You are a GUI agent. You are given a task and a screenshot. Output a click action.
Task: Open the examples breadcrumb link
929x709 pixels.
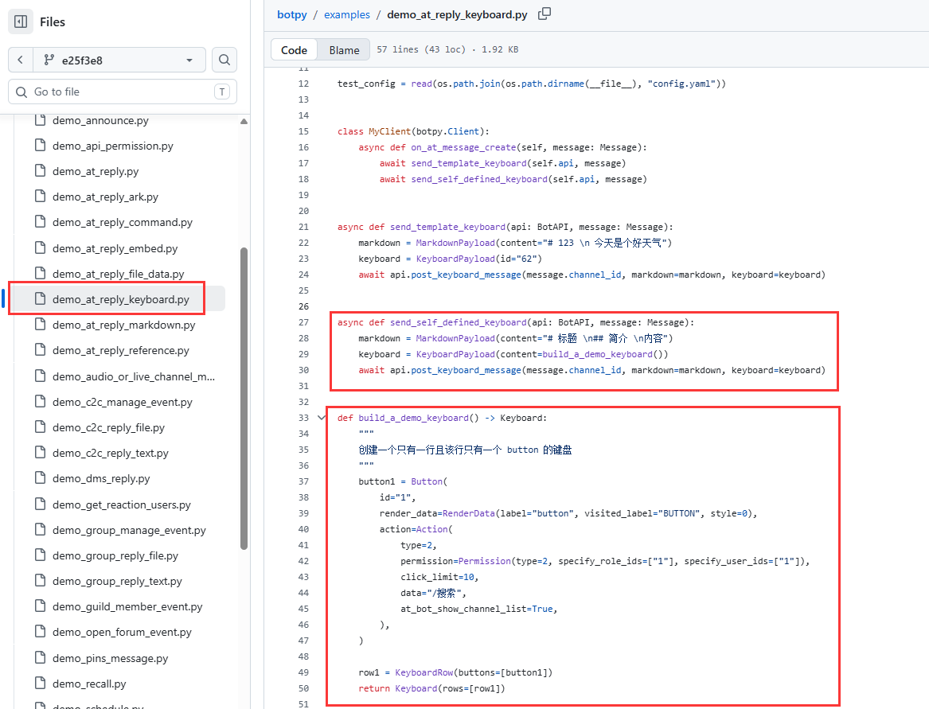pyautogui.click(x=347, y=14)
